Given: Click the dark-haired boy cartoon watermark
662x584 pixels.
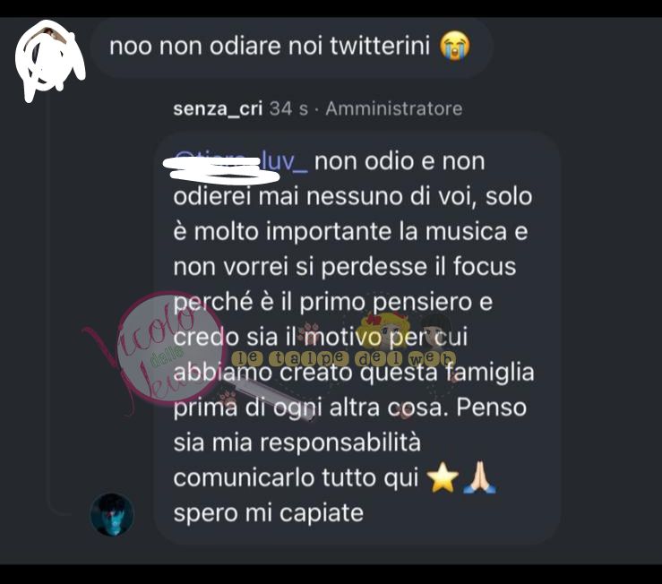Looking at the screenshot, I should click(x=436, y=331).
